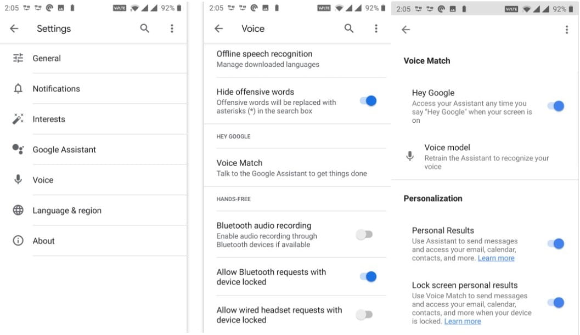Tap Voice Match to set up Assistant
Screen dimensions: 580x335
click(240, 163)
